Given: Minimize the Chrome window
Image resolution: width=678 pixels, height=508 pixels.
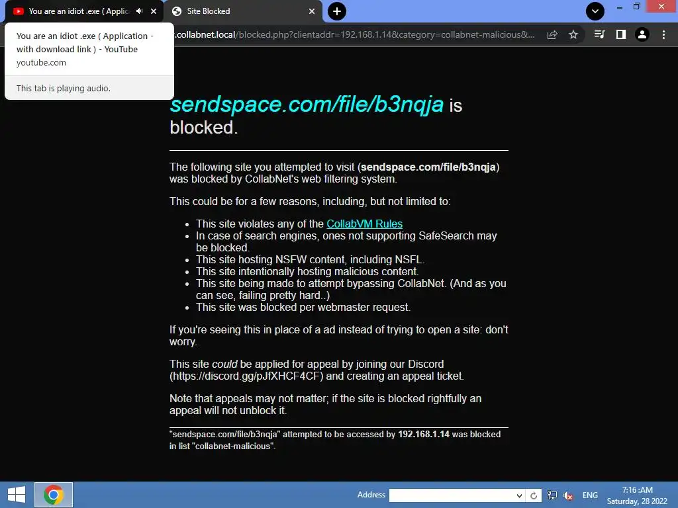Looking at the screenshot, I should (x=620, y=7).
